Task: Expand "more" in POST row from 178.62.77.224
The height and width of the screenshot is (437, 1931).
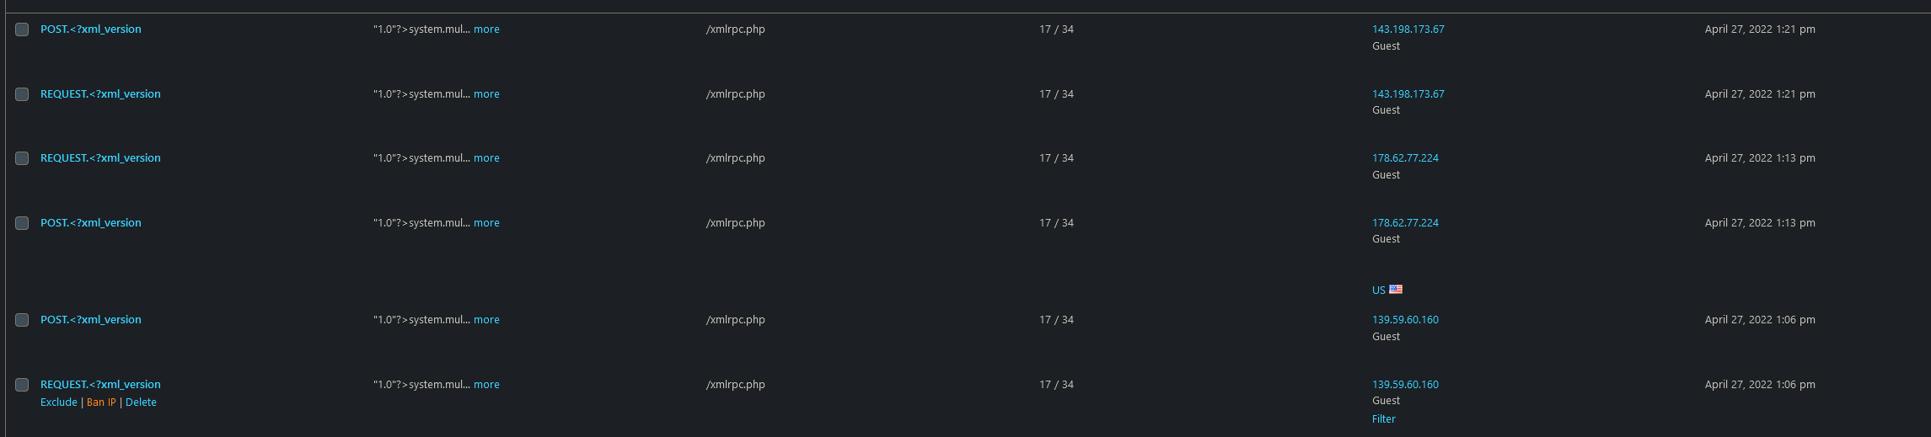Action: 486,223
